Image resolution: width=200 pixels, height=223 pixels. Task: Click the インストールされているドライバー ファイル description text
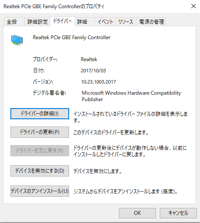(x=130, y=117)
